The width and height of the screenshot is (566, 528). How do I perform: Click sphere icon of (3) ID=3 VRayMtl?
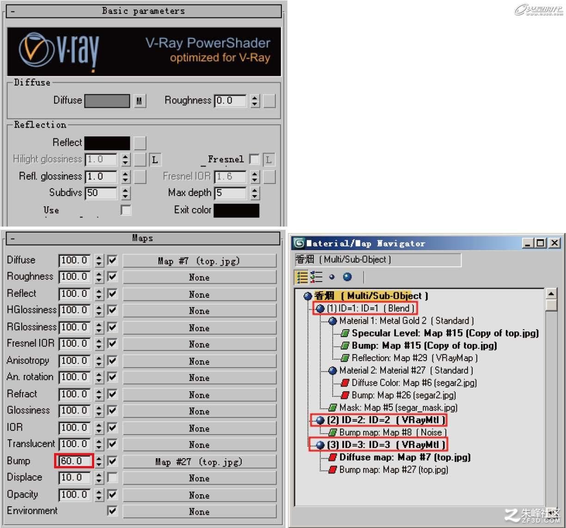point(320,445)
